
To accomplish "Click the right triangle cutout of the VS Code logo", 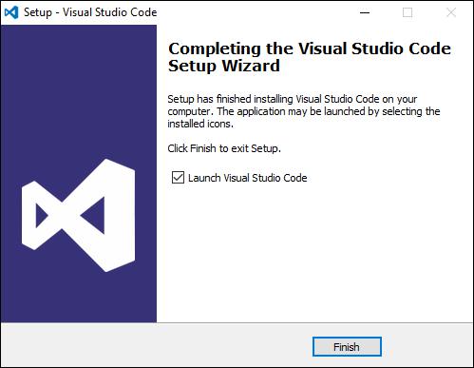I will click(x=95, y=216).
